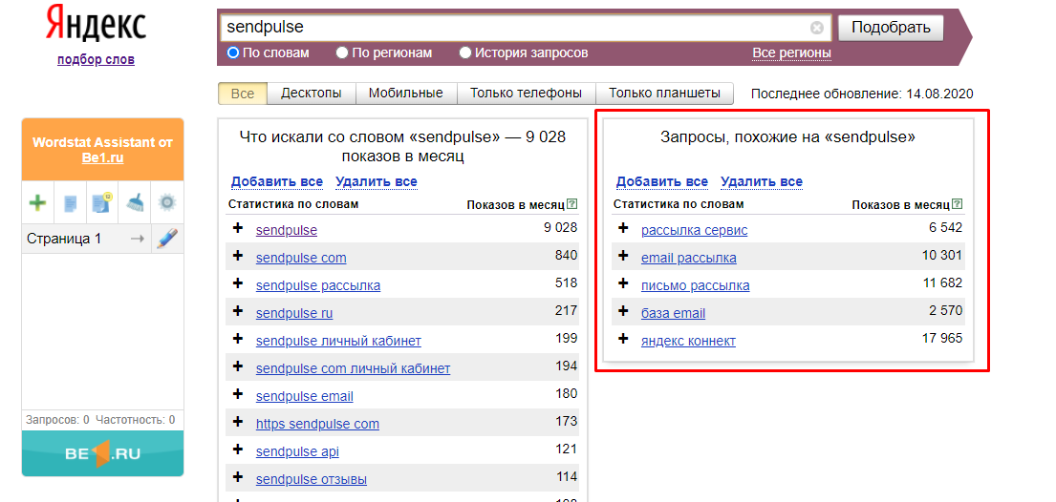
Task: Add sendpulse com with its plus icon
Action: 238,256
